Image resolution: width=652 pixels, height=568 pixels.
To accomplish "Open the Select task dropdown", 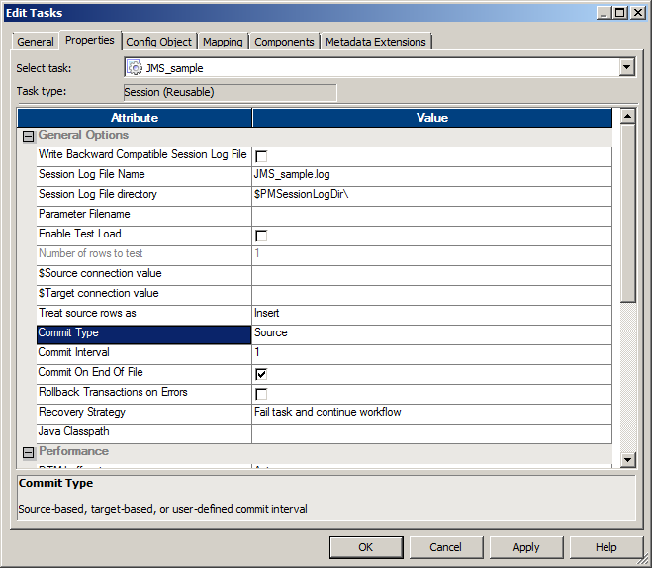I will (x=626, y=68).
